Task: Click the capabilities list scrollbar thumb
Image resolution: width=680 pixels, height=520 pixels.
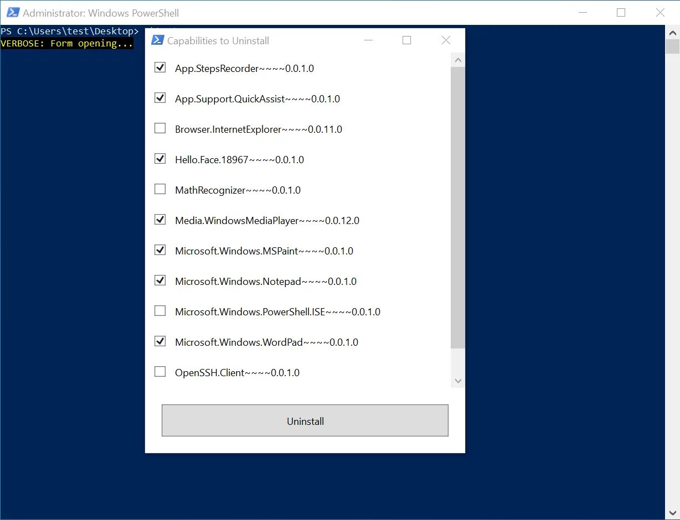Action: tap(458, 207)
